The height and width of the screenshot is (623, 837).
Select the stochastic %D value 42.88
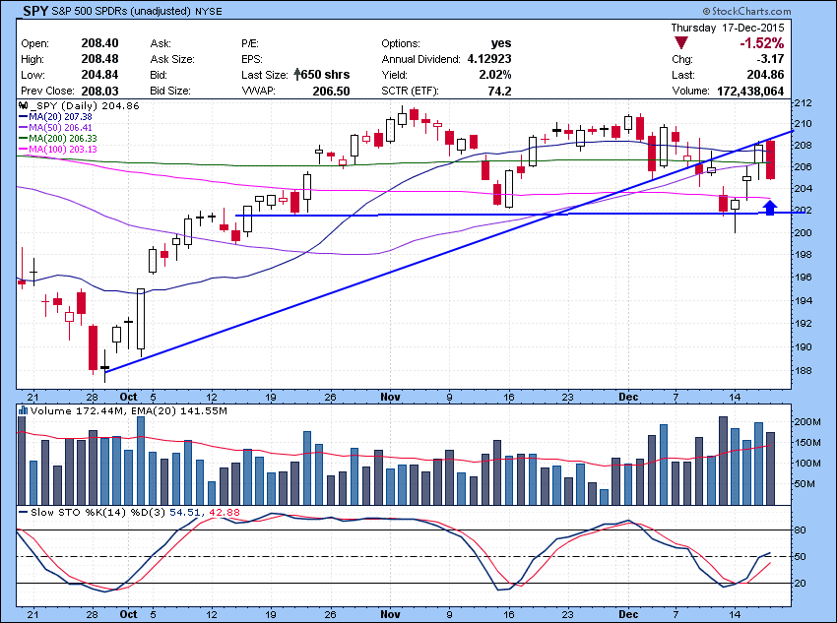(225, 512)
